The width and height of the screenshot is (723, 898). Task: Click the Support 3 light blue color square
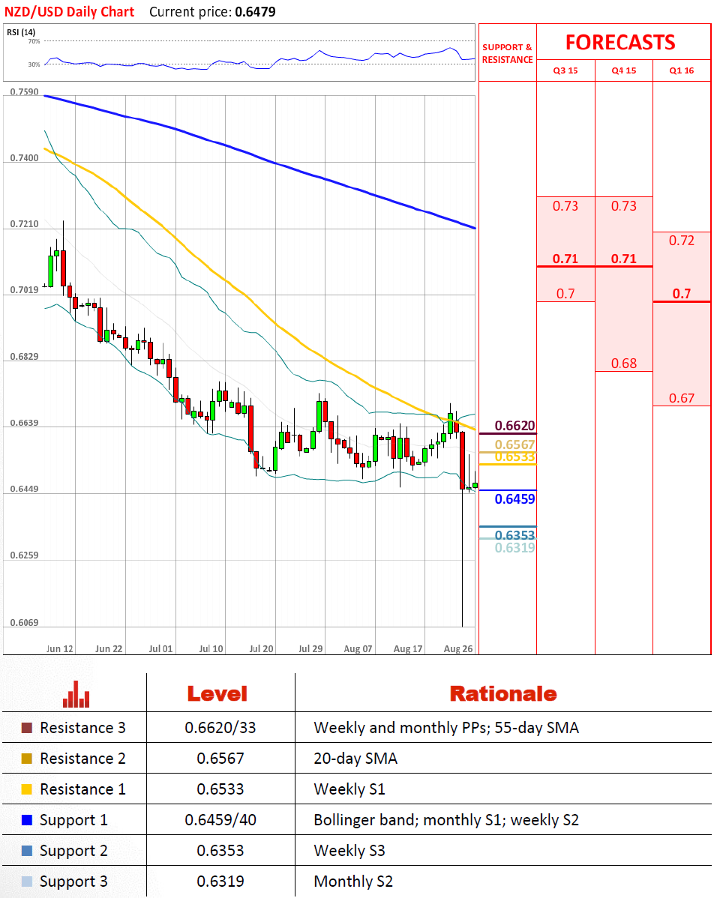[x=27, y=882]
